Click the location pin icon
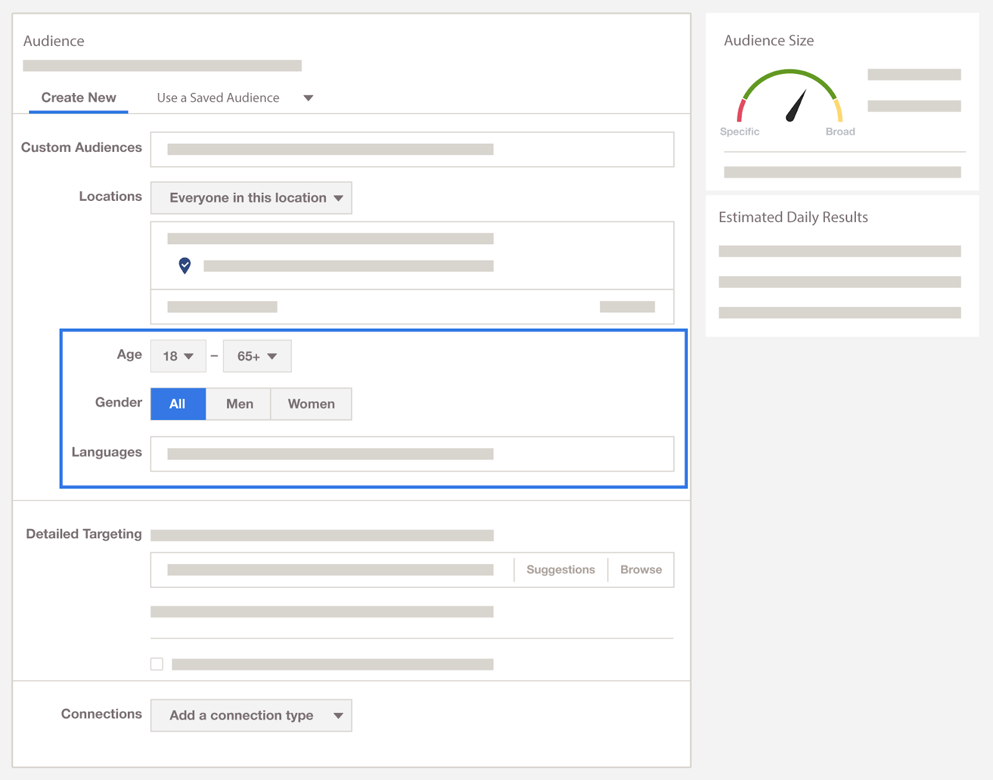The image size is (993, 780). (185, 265)
